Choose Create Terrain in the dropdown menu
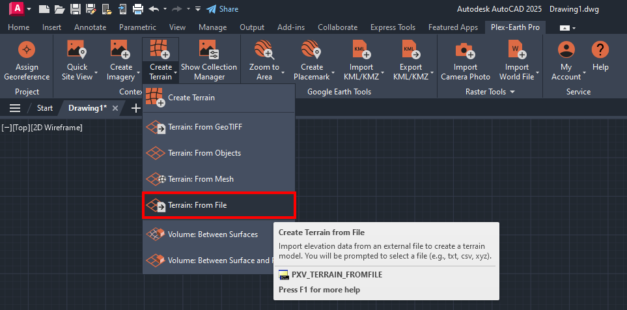This screenshot has width=627, height=310. pyautogui.click(x=219, y=98)
